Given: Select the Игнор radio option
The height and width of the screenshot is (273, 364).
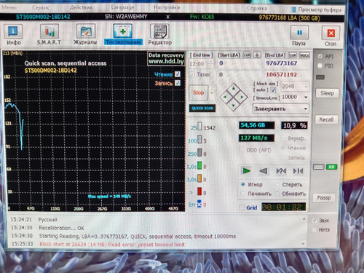Looking at the screenshot, I should click(x=243, y=184).
